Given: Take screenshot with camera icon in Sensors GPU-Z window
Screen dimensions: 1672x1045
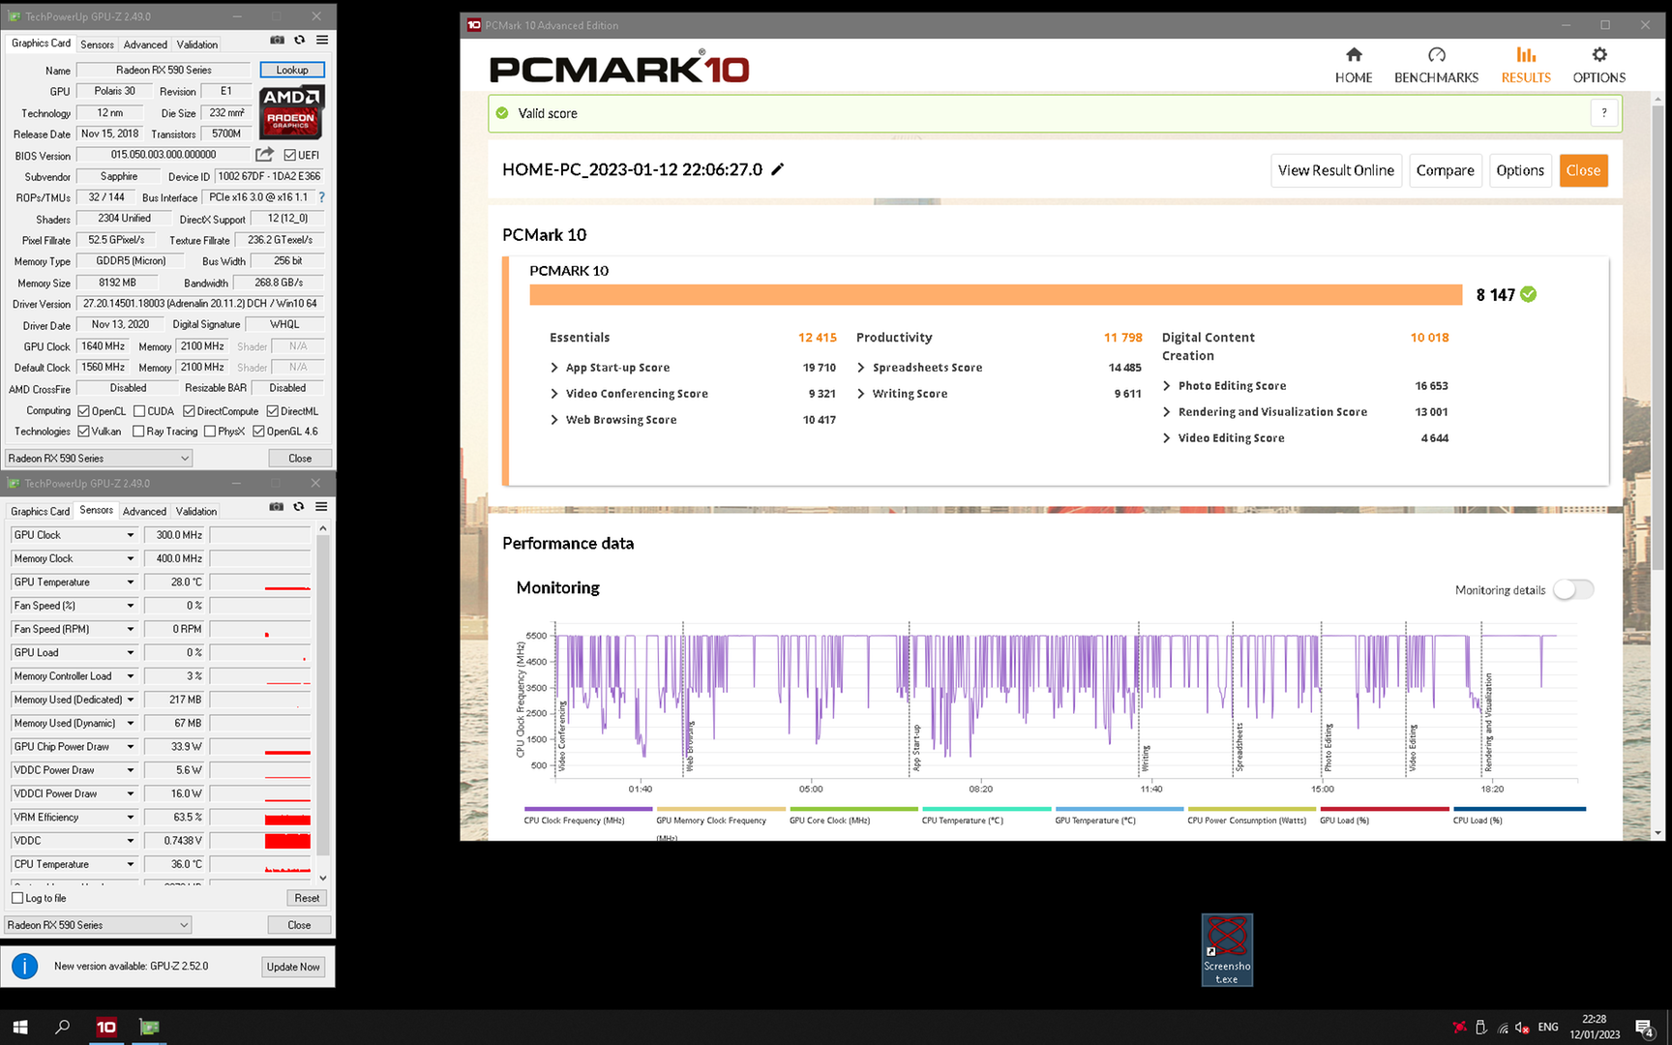Looking at the screenshot, I should (276, 507).
